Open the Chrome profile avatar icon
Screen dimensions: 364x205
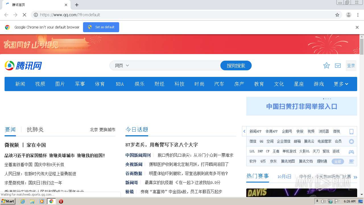click(348, 15)
